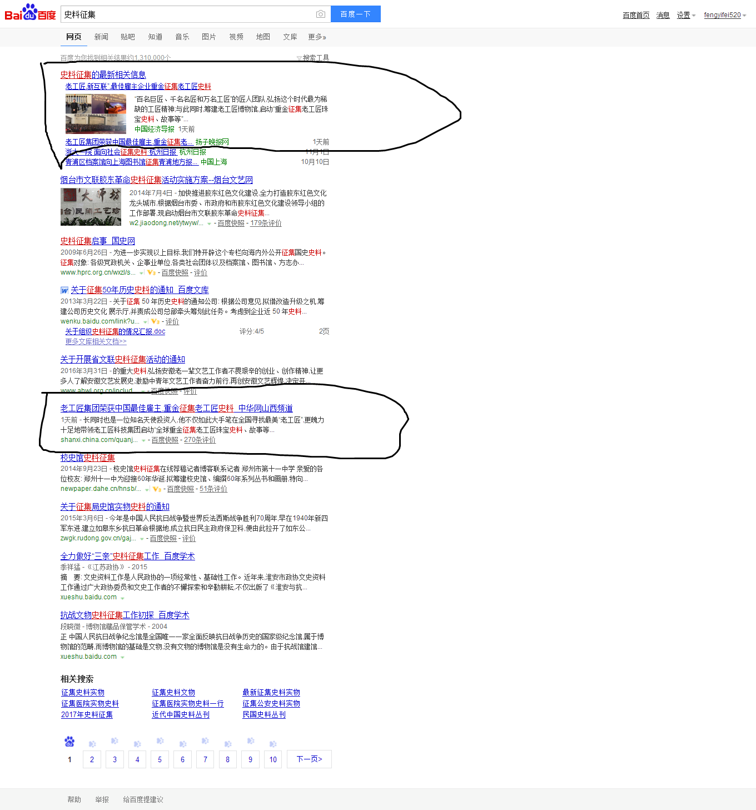Open 给百度提建议 footer link

143,799
